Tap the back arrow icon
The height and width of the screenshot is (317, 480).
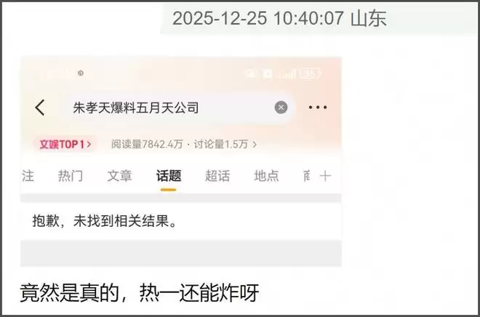[40, 108]
